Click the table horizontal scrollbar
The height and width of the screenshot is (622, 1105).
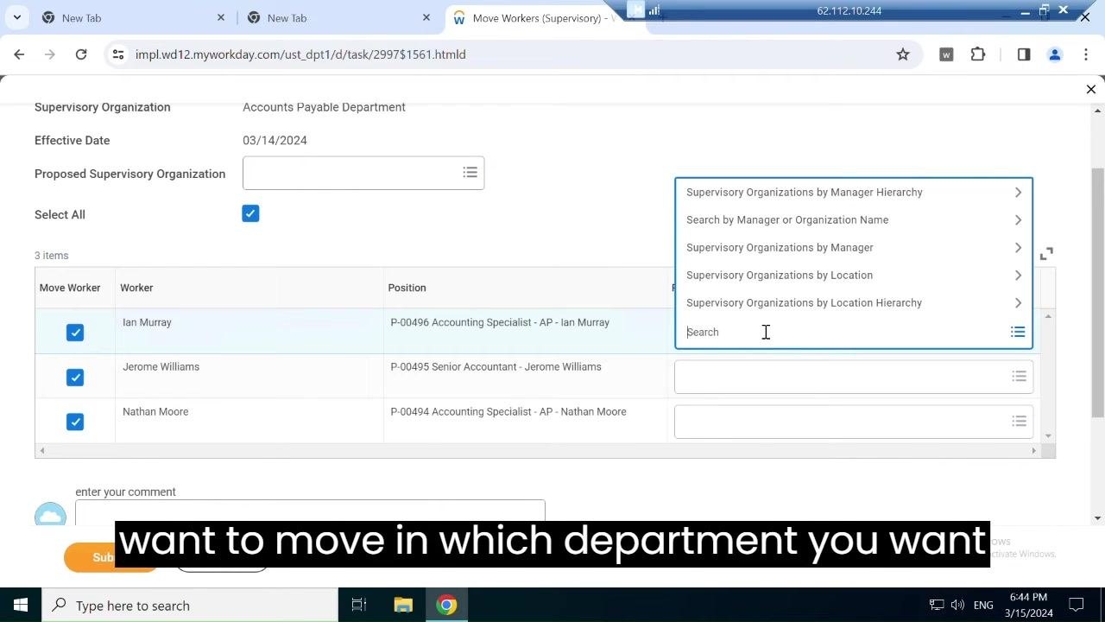pos(536,450)
